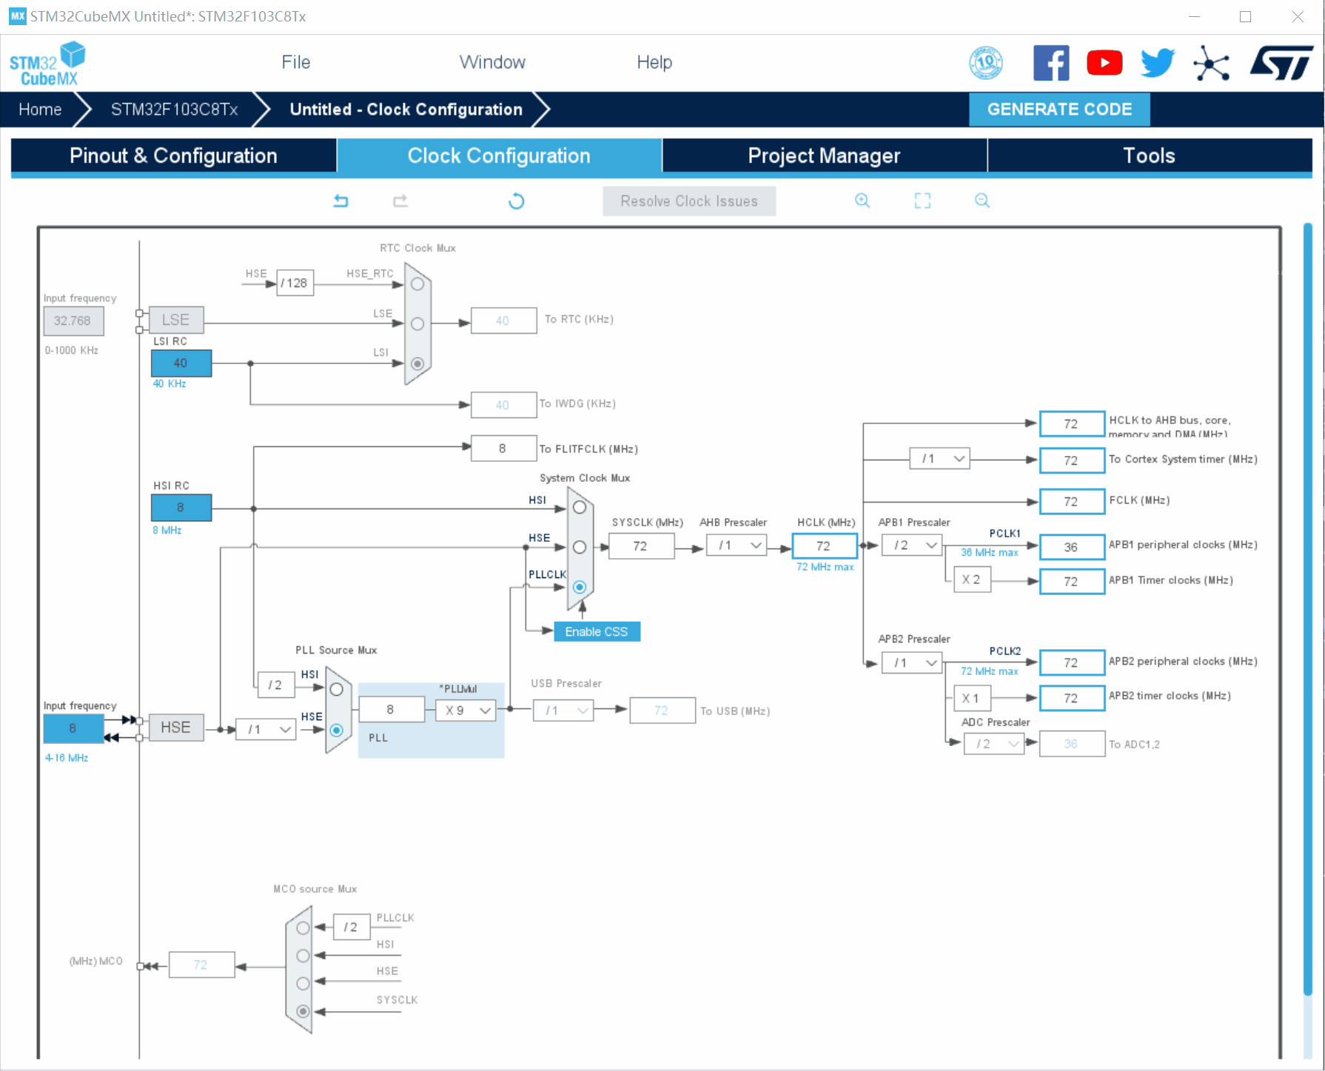1325x1071 pixels.
Task: Select HSI in PLL Source Mux
Action: click(336, 689)
